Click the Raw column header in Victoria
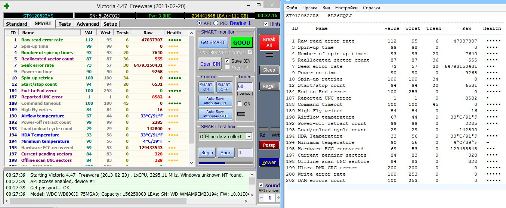The width and height of the screenshot is (506, 208). click(148, 33)
